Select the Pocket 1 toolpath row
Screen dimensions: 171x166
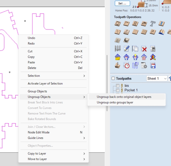click(131, 90)
